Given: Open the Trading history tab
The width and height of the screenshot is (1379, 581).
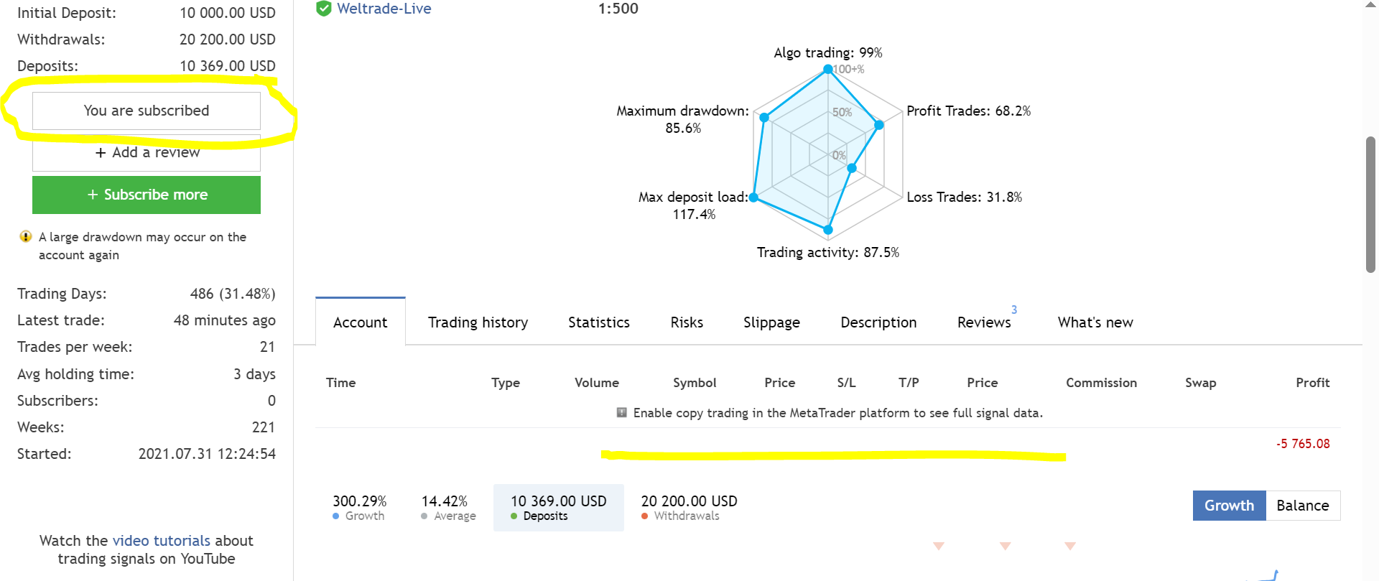Looking at the screenshot, I should [x=478, y=322].
